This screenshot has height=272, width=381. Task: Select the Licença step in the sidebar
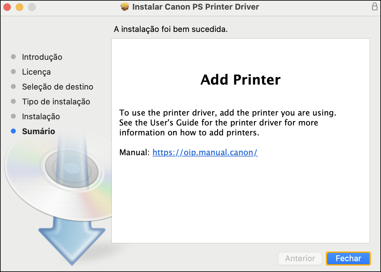tap(36, 72)
